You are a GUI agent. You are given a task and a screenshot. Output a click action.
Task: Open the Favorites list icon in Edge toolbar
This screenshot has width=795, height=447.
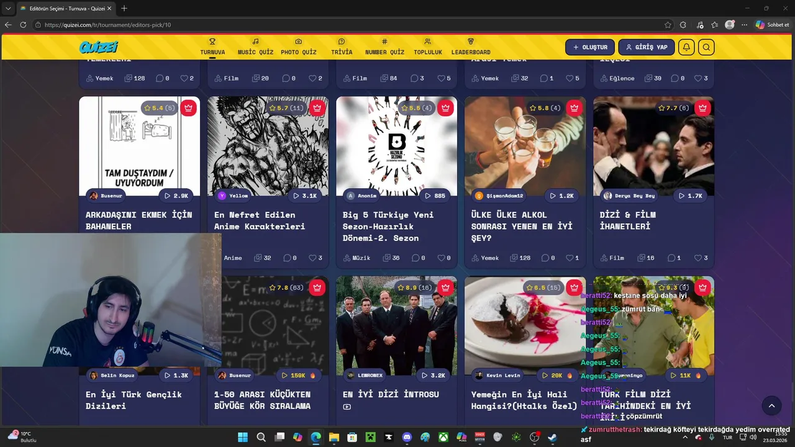point(715,25)
